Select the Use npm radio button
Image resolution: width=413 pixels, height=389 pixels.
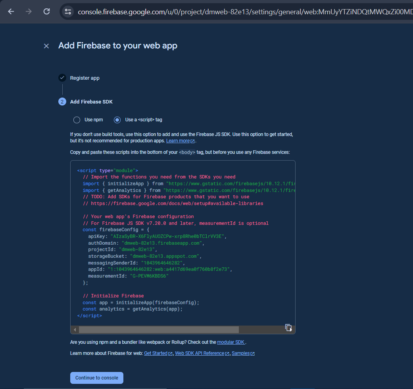pyautogui.click(x=77, y=120)
